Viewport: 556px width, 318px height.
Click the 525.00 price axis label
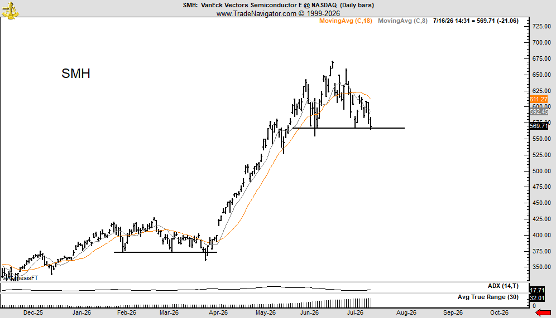pyautogui.click(x=542, y=155)
